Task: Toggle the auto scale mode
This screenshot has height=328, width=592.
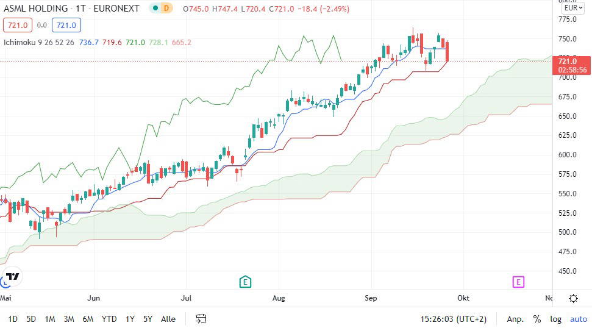Action: [579, 319]
